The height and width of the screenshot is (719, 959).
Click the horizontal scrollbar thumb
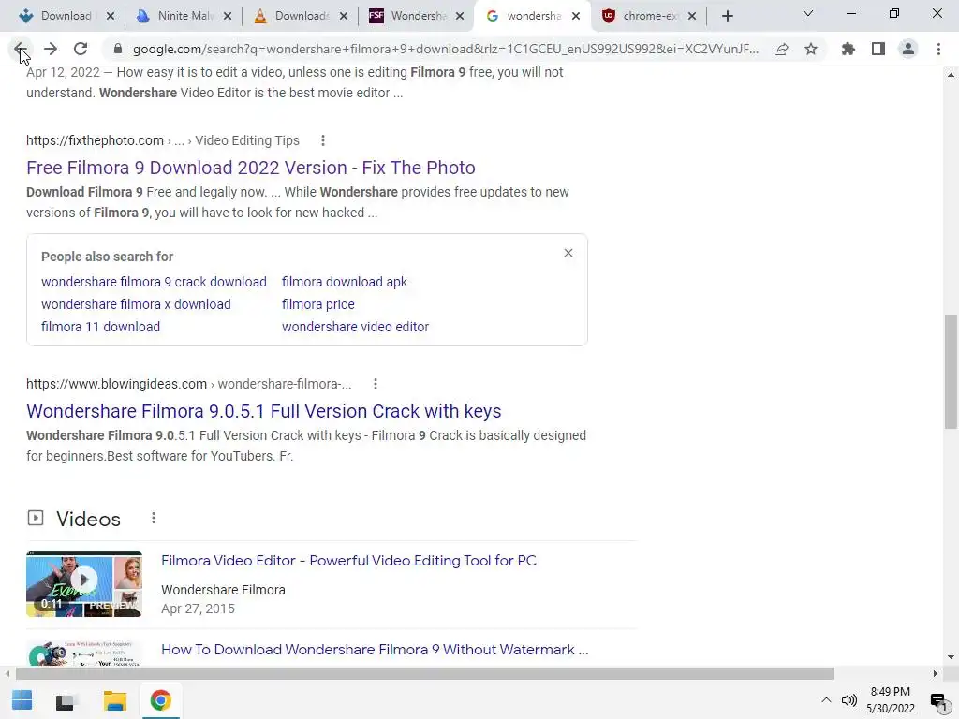point(424,674)
